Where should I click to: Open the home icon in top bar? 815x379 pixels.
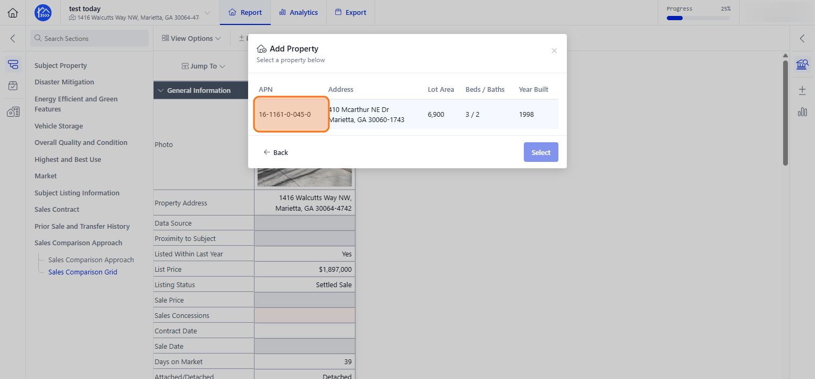[13, 13]
